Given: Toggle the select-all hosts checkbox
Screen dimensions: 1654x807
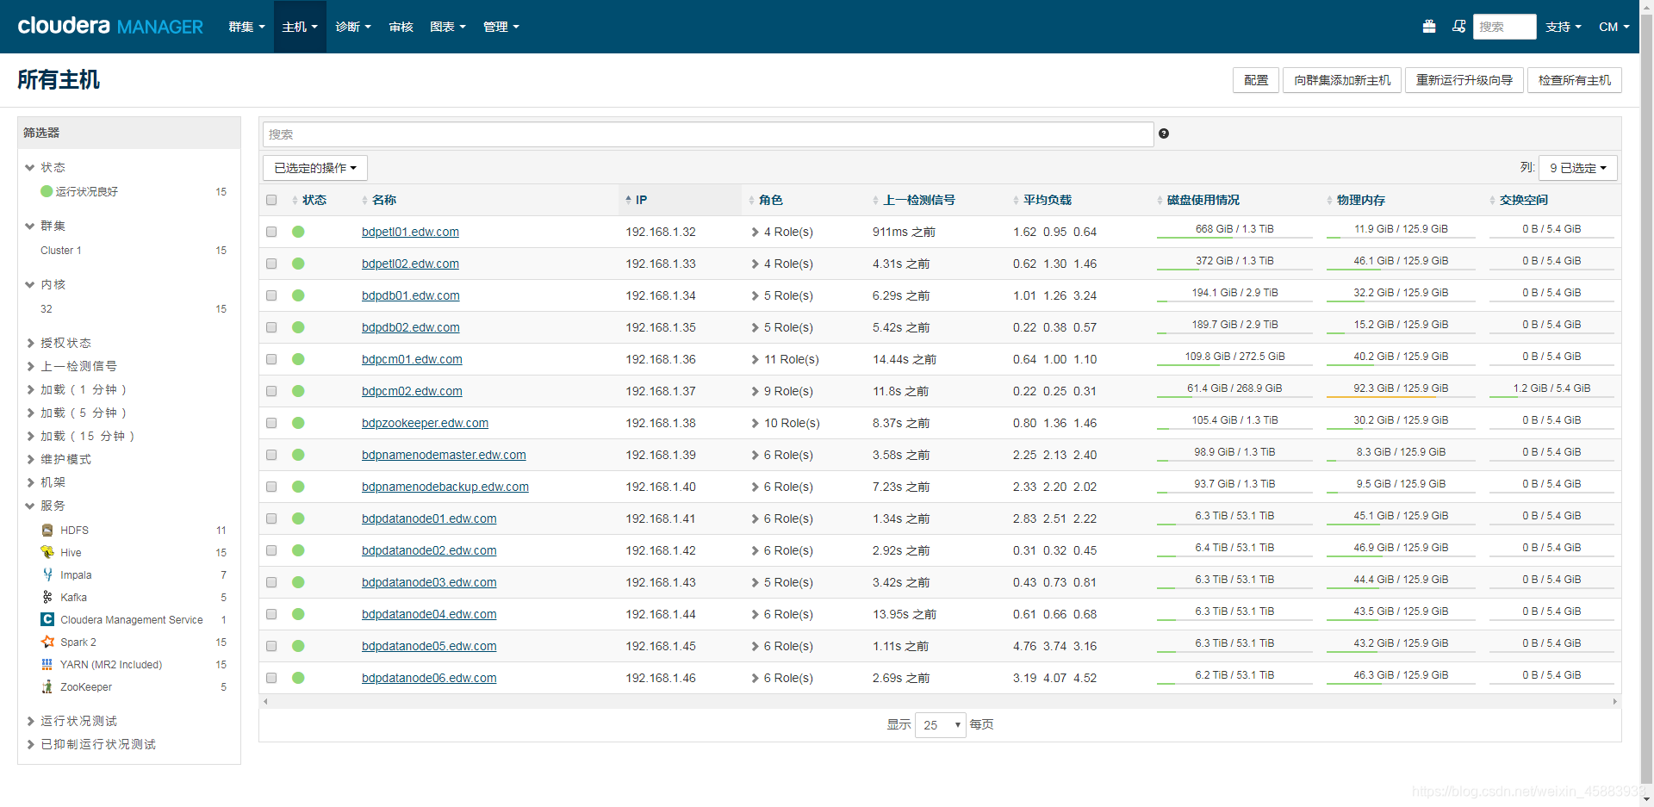Looking at the screenshot, I should 271,200.
